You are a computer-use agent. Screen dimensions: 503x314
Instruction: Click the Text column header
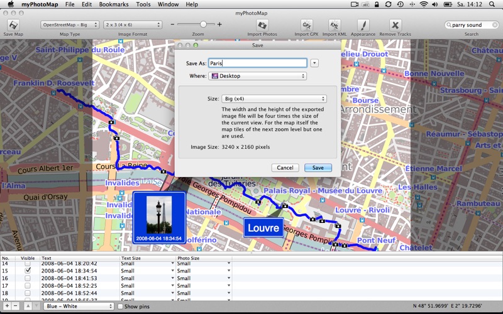click(x=80, y=258)
